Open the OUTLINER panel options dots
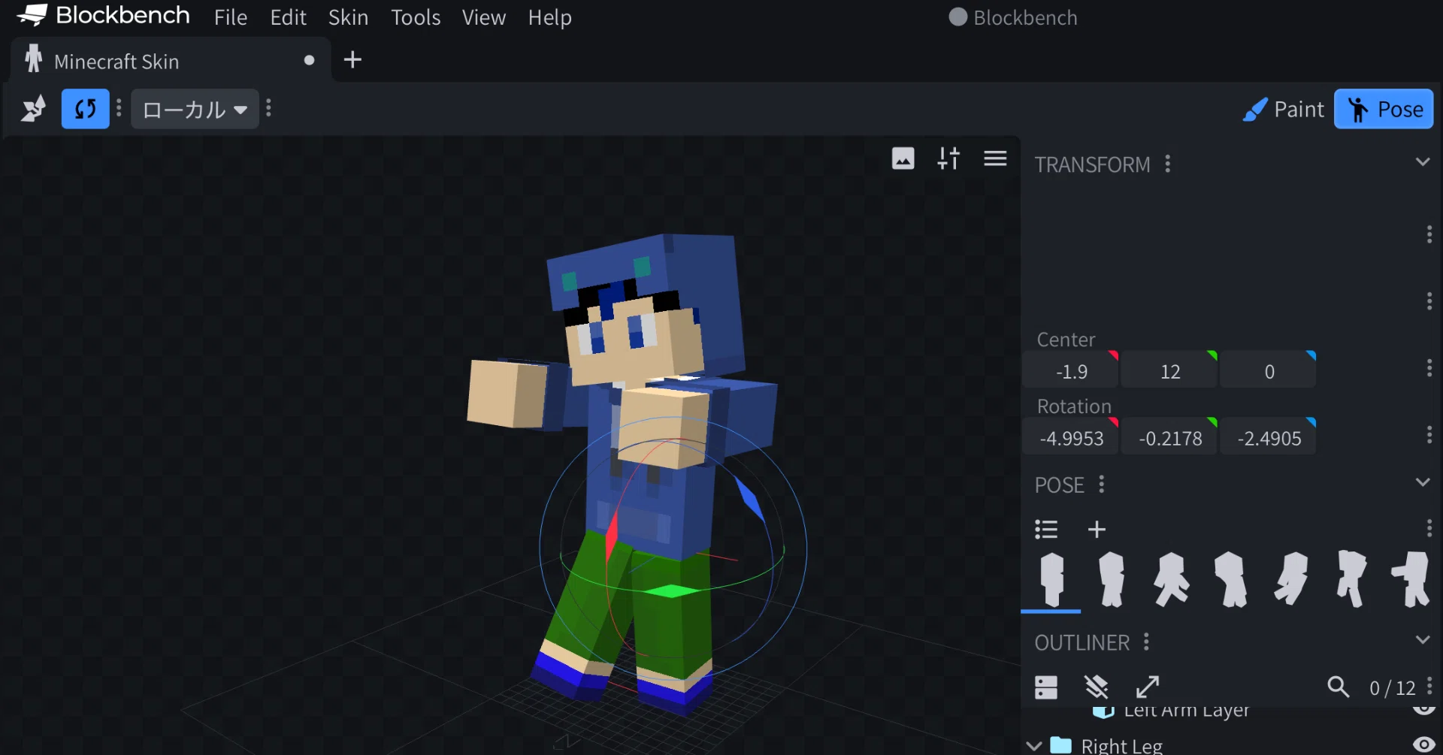This screenshot has width=1443, height=755. coord(1146,642)
